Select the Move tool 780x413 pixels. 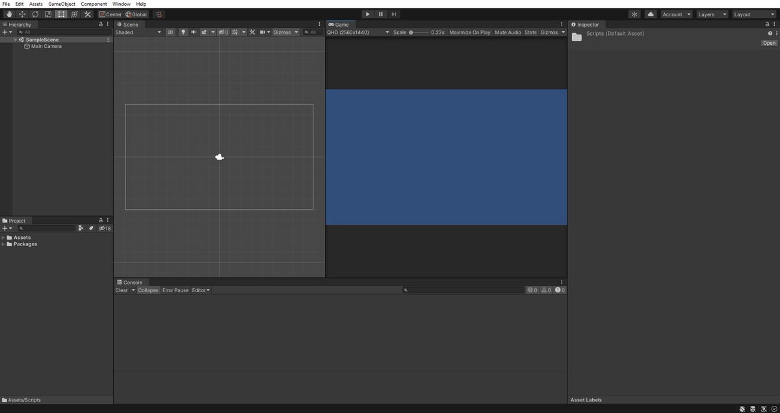click(x=21, y=14)
